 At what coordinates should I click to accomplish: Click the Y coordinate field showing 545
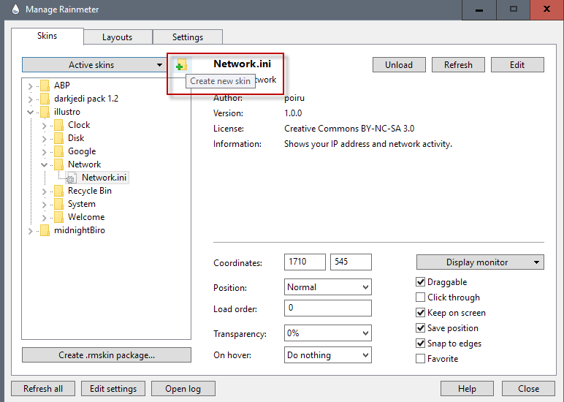coord(351,262)
